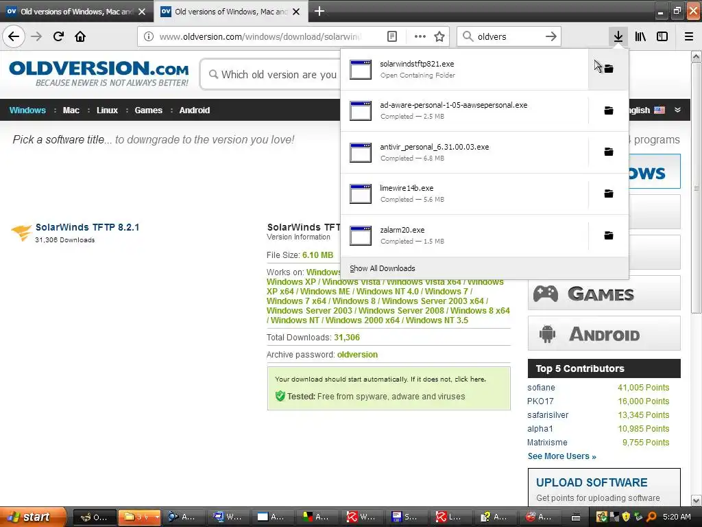The height and width of the screenshot is (527, 702).
Task: Click the on-screen keyboard tray icon
Action: [576, 517]
